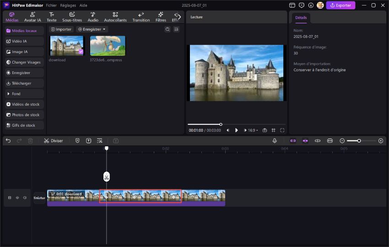Select Enregistrer in the sidebar

pos(24,73)
